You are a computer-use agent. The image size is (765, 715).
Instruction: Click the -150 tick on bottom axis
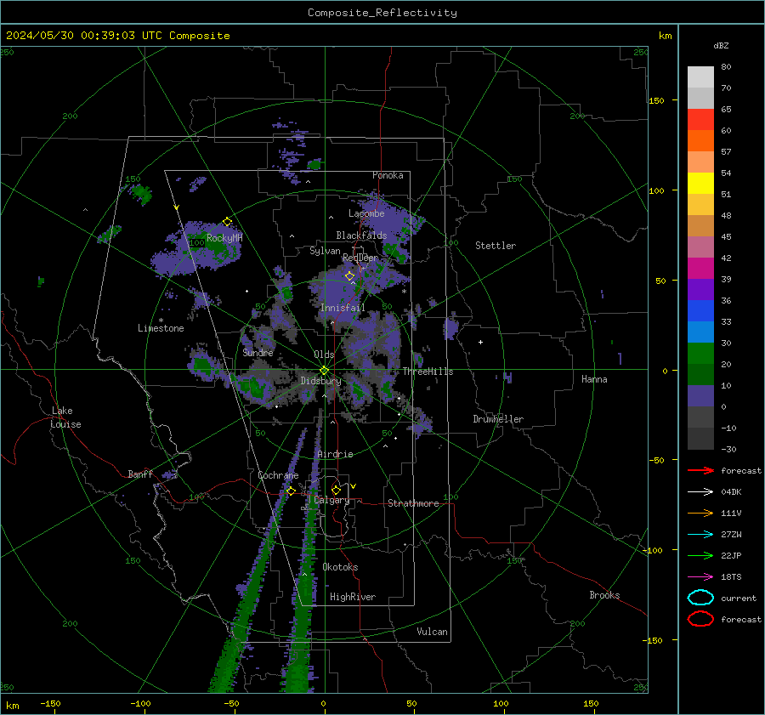(50, 703)
